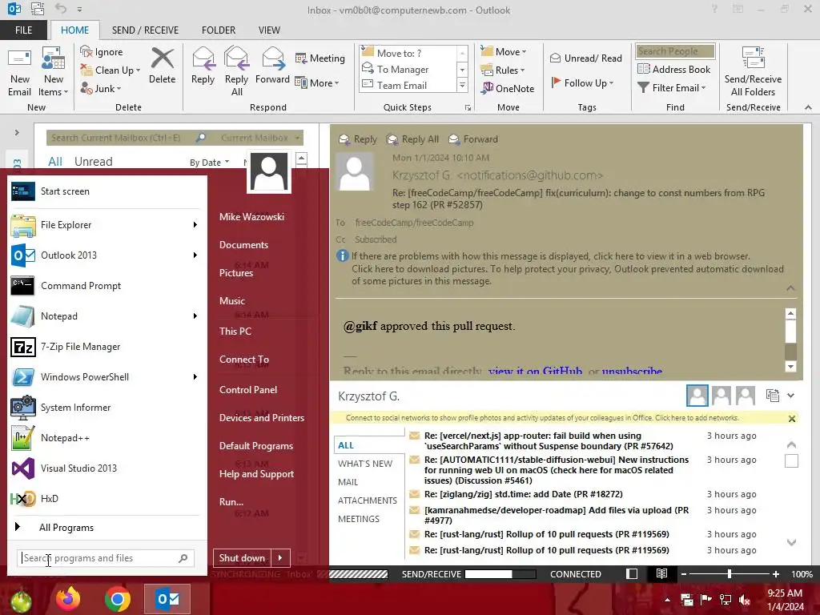Click the Shut down button
This screenshot has height=615, width=820.
[x=242, y=558]
